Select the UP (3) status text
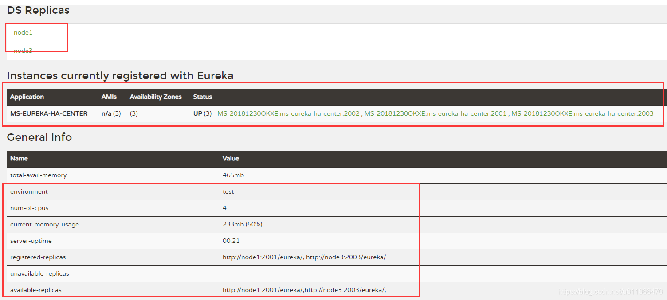Viewport: 667px width, 300px height. pyautogui.click(x=202, y=113)
